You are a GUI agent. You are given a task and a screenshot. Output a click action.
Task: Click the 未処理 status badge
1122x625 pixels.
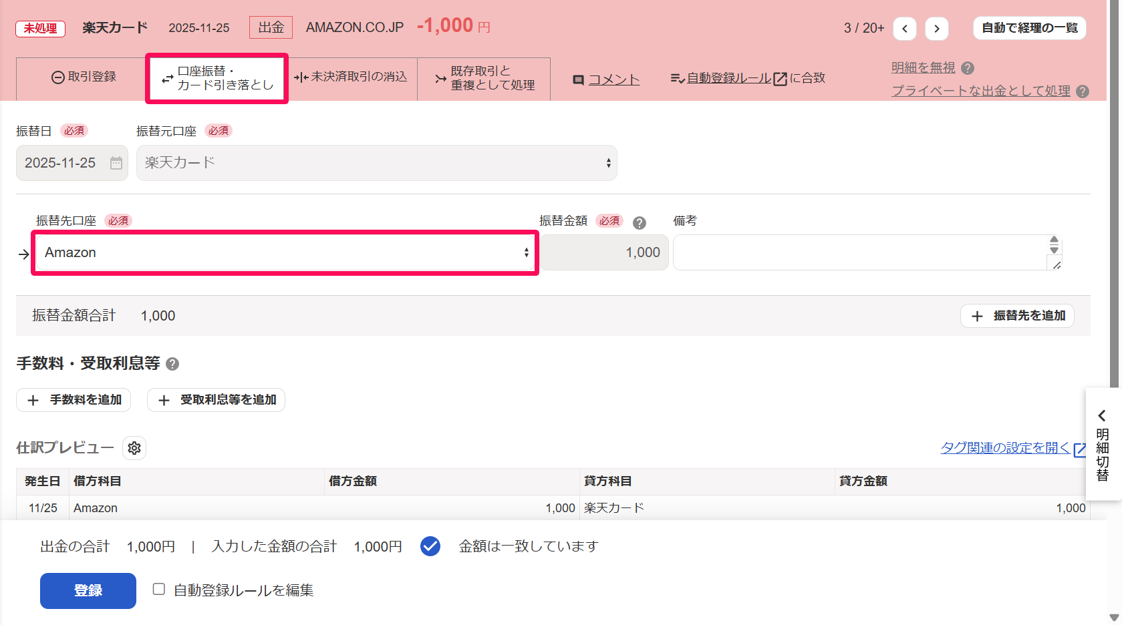pyautogui.click(x=41, y=29)
